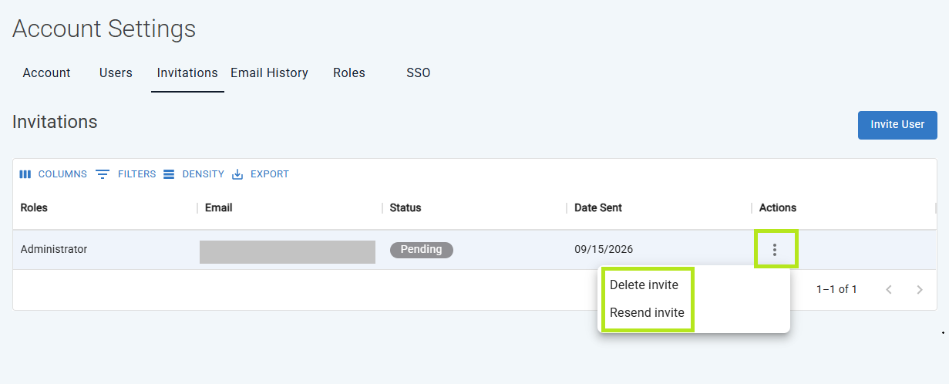Viewport: 949px width, 384px height.
Task: Click the 09/15/2026 date cell
Action: (604, 250)
